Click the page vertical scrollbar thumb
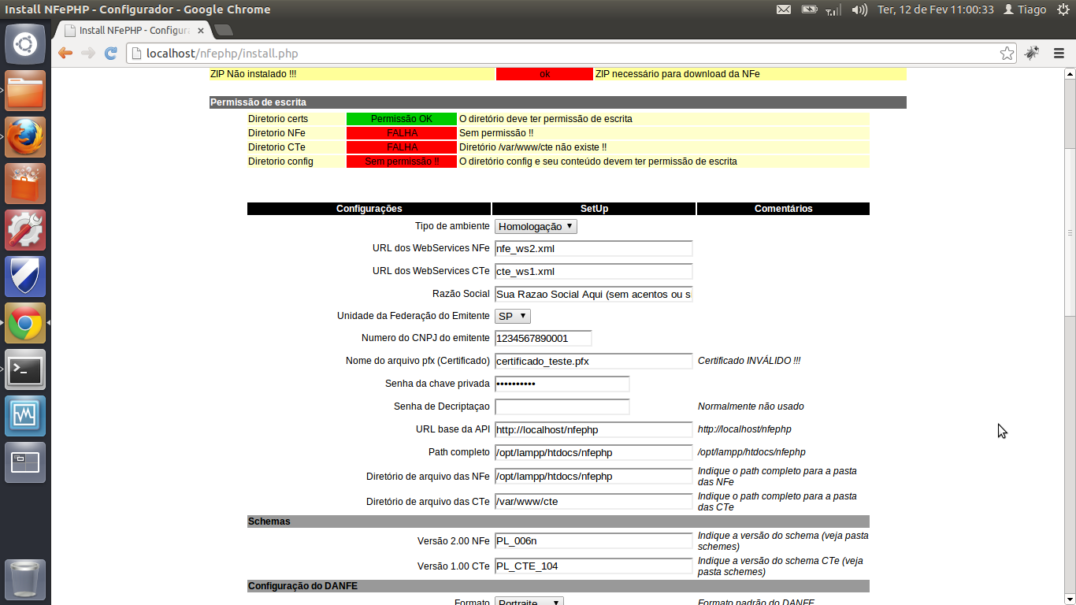This screenshot has width=1076, height=605. tap(1070, 232)
